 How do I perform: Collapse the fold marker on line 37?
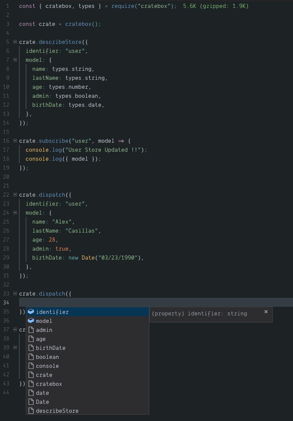pos(15,330)
